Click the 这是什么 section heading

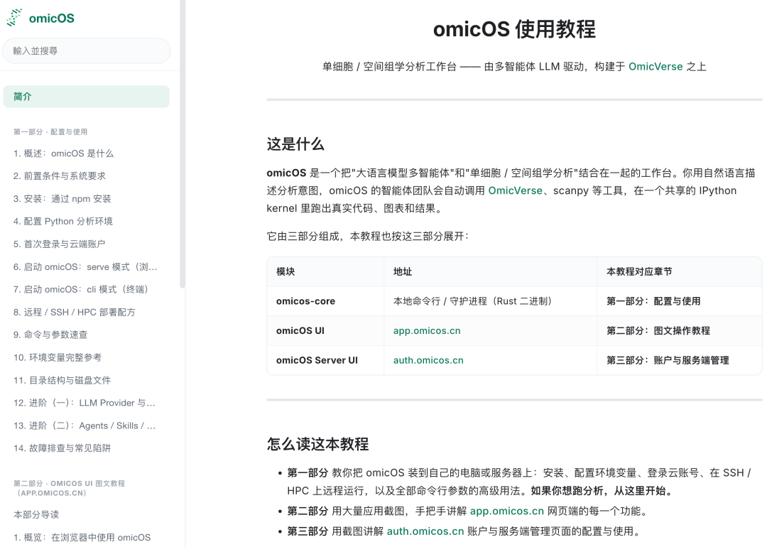[295, 144]
